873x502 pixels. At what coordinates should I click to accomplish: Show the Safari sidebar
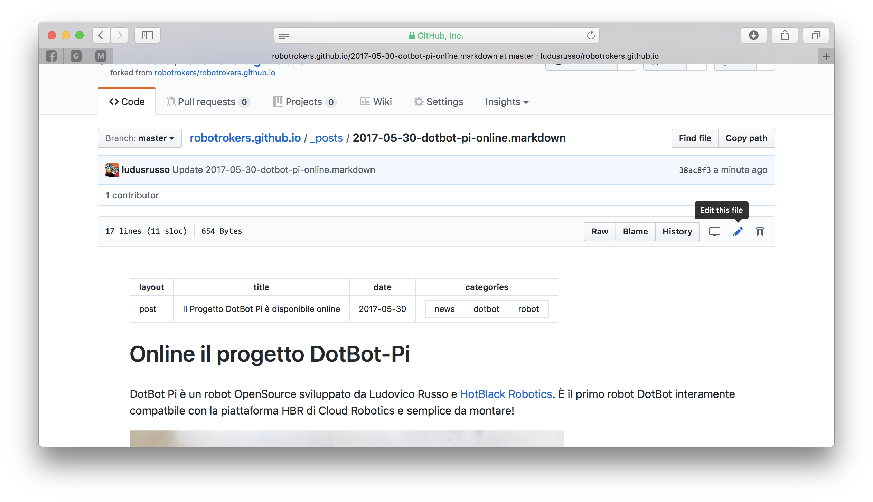click(x=147, y=35)
